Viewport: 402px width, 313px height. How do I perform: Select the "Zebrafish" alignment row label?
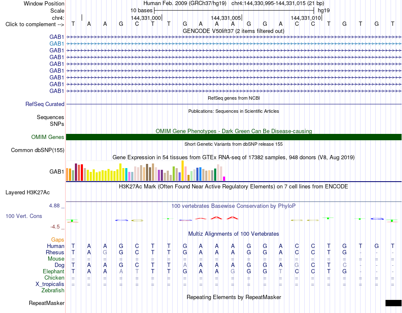[53, 291]
